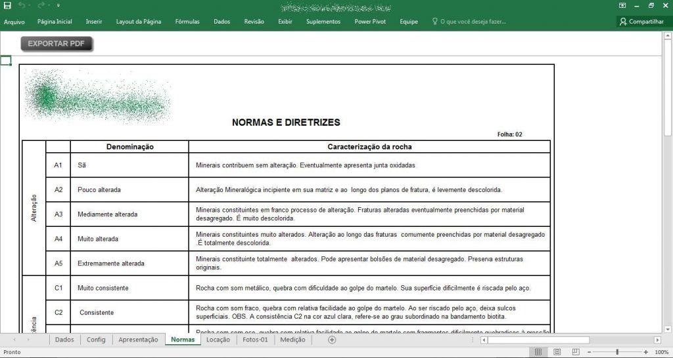Select the Fórmulas ribbon tab
This screenshot has height=358, width=673.
point(187,22)
